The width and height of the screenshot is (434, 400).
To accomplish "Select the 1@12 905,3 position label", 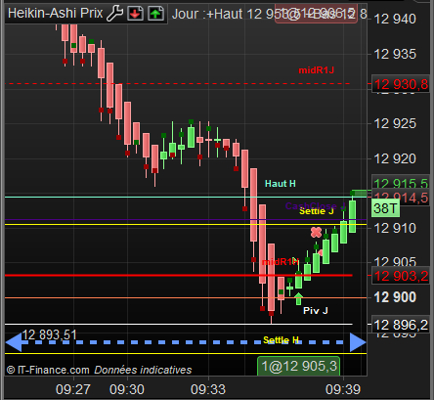I will coord(299,366).
